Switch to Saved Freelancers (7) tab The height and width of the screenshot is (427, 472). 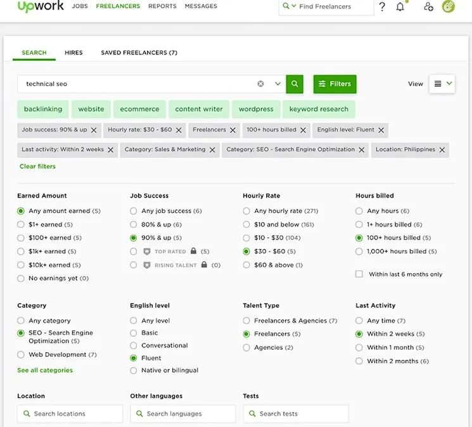click(139, 53)
